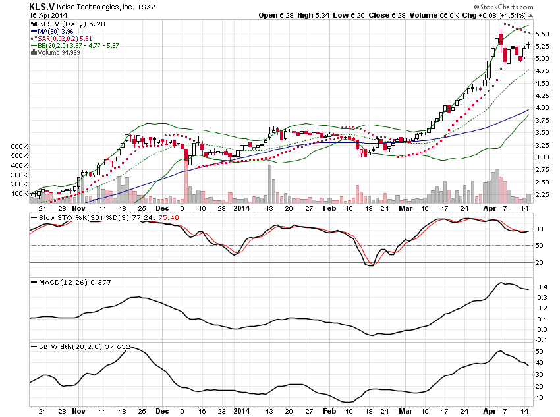560x417 pixels.
Task: Click the TSXV exchange label
Action: click(x=146, y=7)
